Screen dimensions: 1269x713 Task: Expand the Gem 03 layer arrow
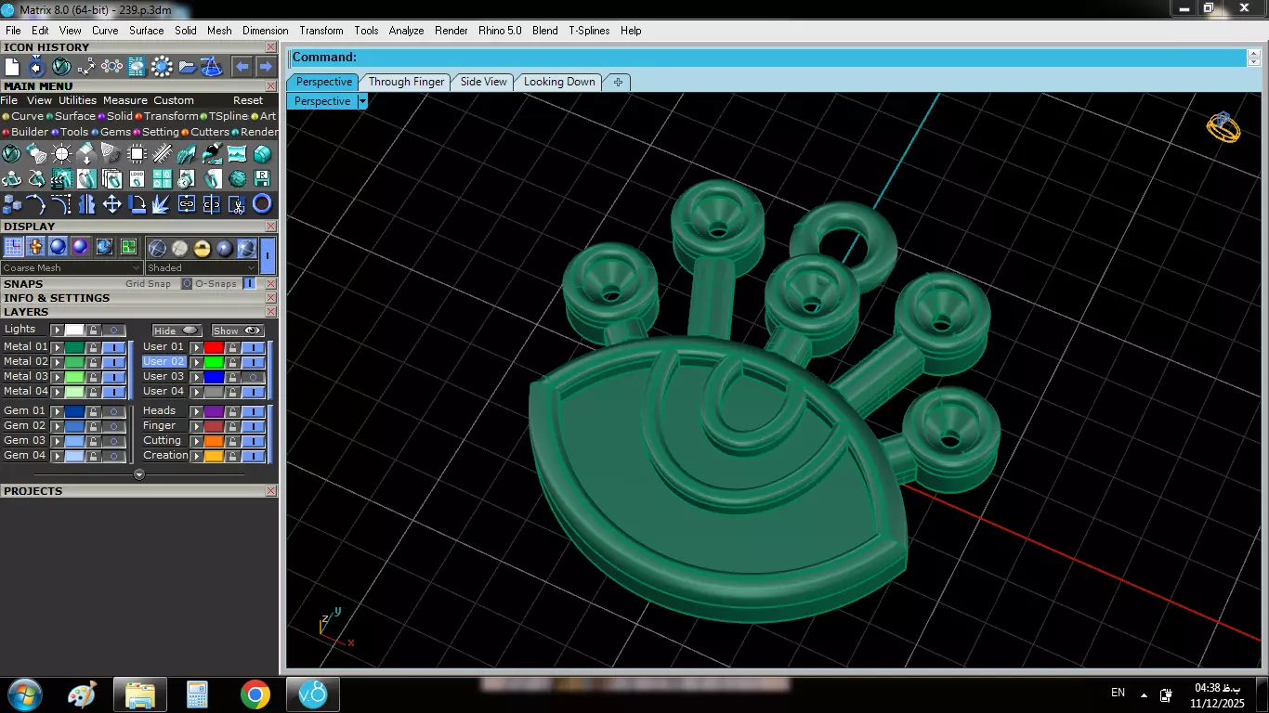point(57,441)
